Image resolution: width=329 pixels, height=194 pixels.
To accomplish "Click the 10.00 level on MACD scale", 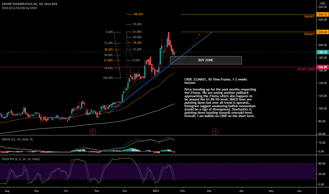I will coord(322,143).
